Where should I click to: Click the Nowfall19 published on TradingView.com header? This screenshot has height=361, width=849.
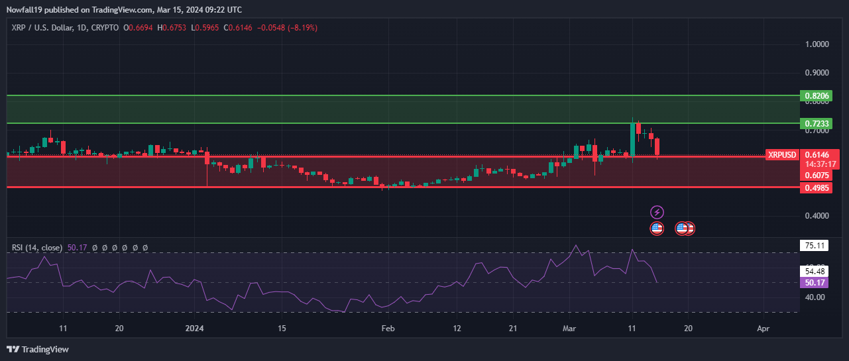click(x=124, y=10)
